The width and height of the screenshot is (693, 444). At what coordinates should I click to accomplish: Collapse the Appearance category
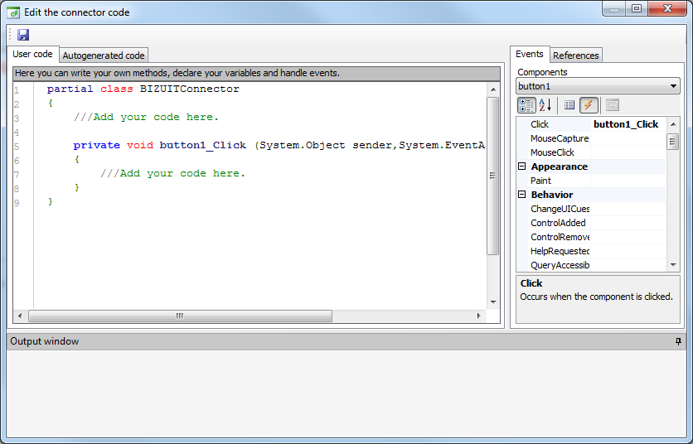[522, 166]
